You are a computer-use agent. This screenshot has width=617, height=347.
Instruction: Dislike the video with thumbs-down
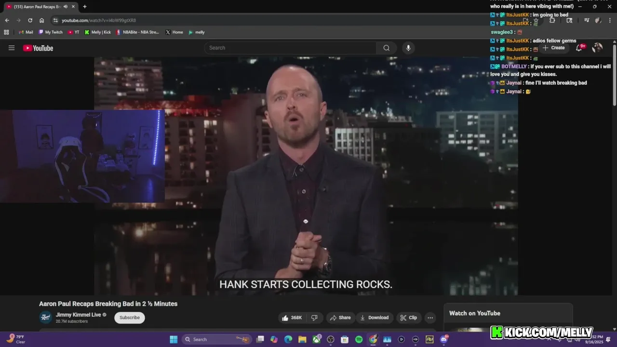[314, 318]
